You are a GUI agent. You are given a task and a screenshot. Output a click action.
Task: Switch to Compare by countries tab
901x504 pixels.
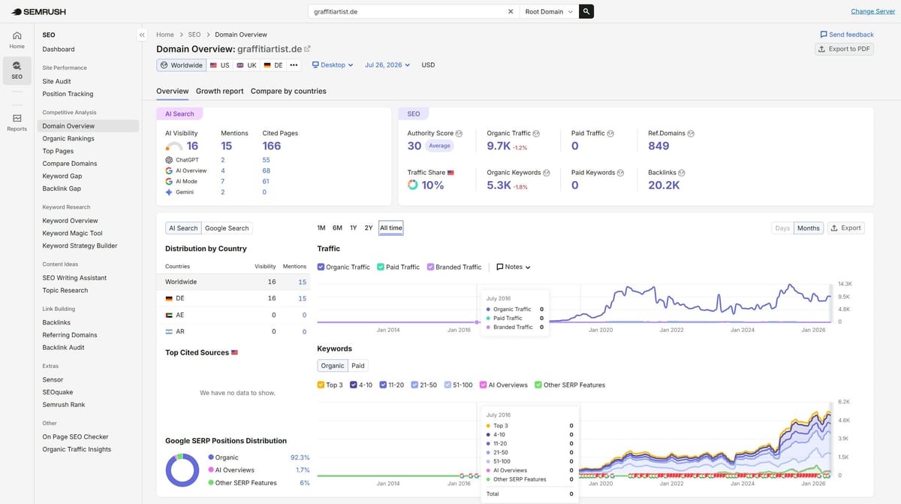(288, 91)
